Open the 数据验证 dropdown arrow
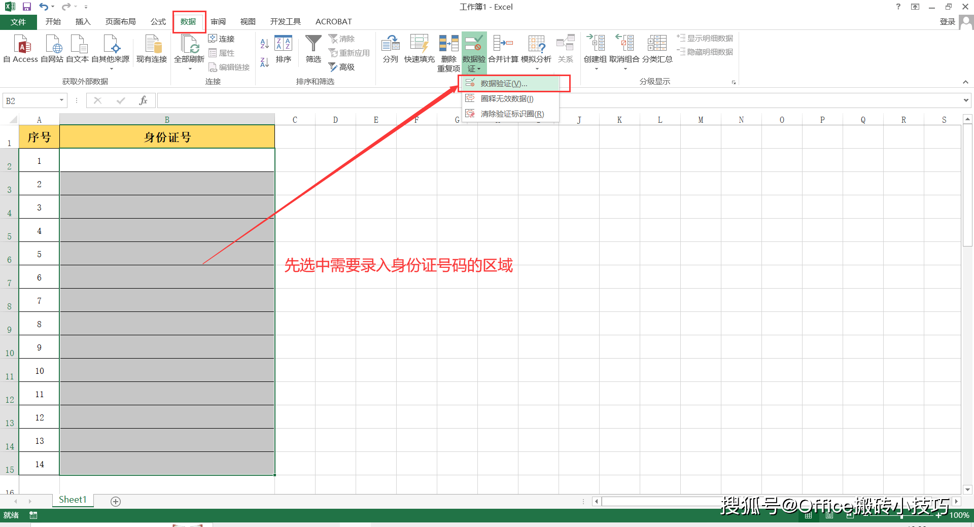 tap(479, 68)
